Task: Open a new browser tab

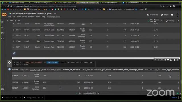Action: pos(146,3)
